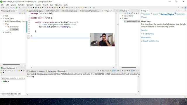Toggle Pin Console button
The width and height of the screenshot is (187, 105).
click(118, 71)
